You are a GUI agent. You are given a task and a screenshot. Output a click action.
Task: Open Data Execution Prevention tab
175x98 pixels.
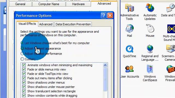[73, 24]
